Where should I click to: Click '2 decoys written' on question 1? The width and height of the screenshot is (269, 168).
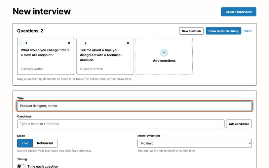tap(32, 69)
